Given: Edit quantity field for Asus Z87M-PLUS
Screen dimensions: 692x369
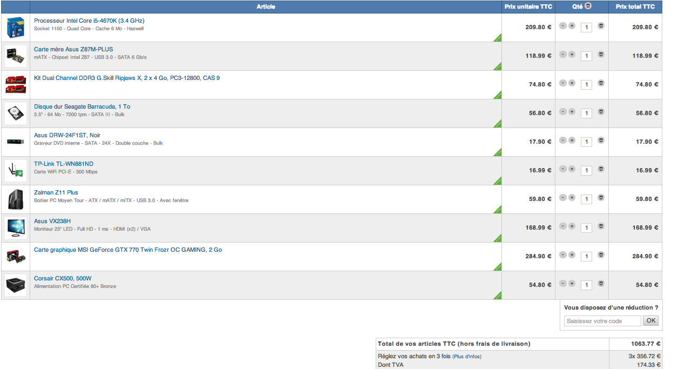Looking at the screenshot, I should [586, 56].
